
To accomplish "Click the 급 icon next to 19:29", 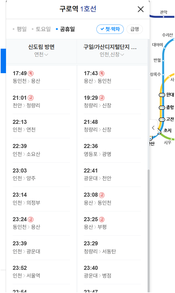I will [x=102, y=98].
